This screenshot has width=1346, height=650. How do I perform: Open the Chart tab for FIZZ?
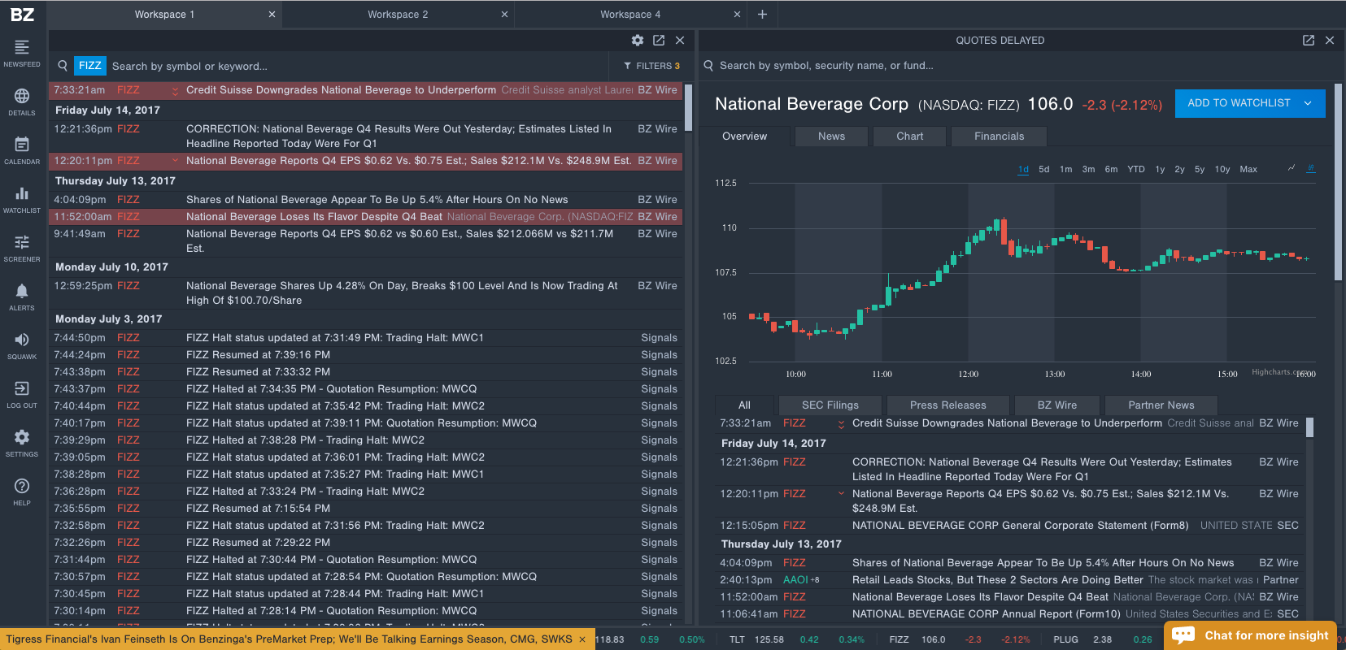[x=909, y=136]
